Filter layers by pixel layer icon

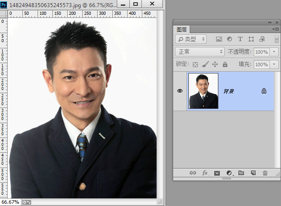point(219,39)
